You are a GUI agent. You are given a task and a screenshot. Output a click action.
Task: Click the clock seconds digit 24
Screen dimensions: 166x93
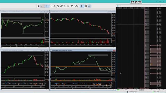click(x=140, y=2)
